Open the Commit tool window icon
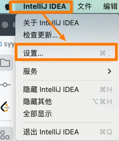The height and width of the screenshot is (141, 119). pyautogui.click(x=5, y=85)
